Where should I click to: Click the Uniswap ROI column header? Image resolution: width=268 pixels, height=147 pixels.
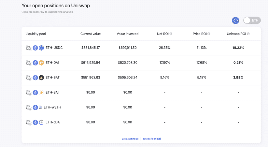236,34
